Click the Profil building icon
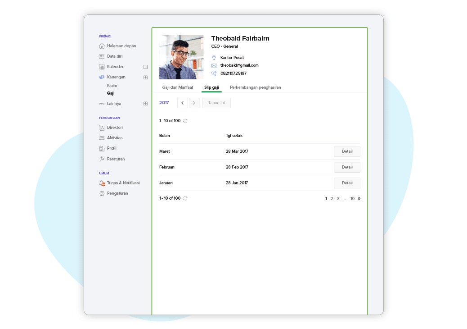This screenshot has height=329, width=467. coord(102,148)
